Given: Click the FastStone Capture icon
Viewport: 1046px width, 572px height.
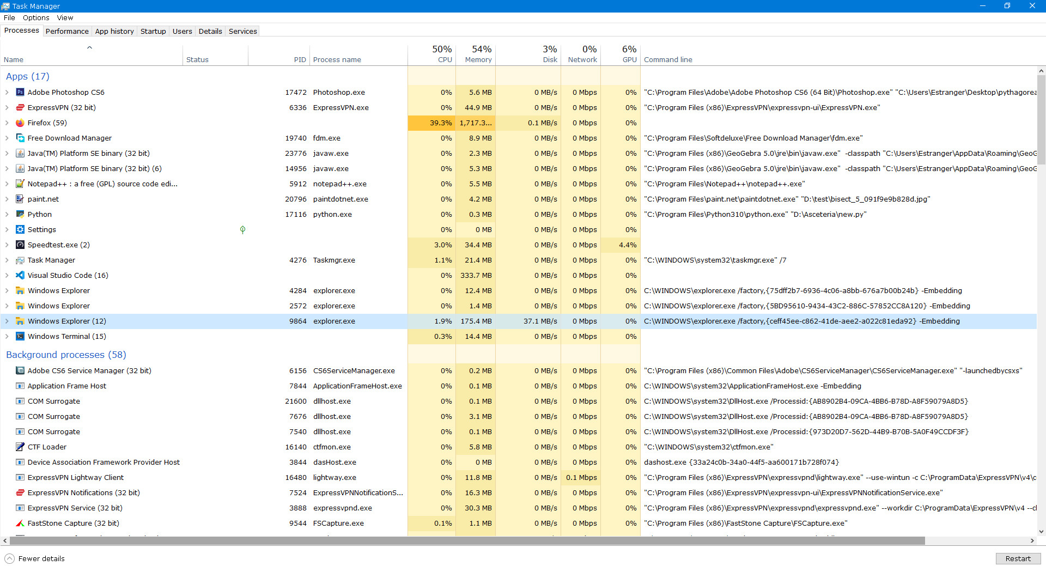Looking at the screenshot, I should coord(20,524).
